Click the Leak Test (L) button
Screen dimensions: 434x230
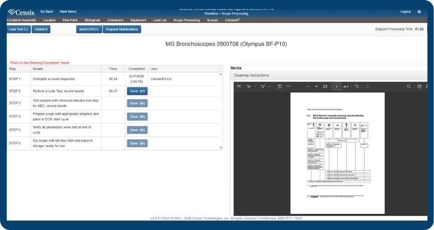click(x=18, y=29)
